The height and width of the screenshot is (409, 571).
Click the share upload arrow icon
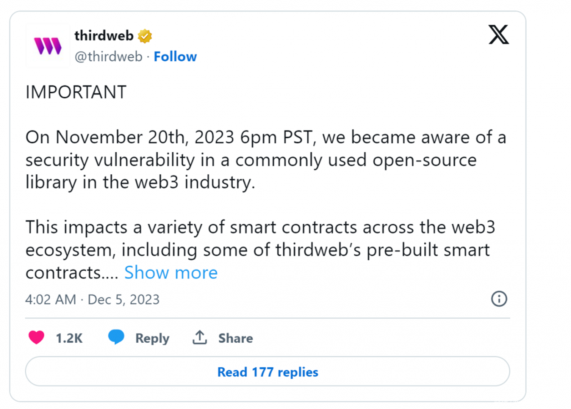click(199, 337)
